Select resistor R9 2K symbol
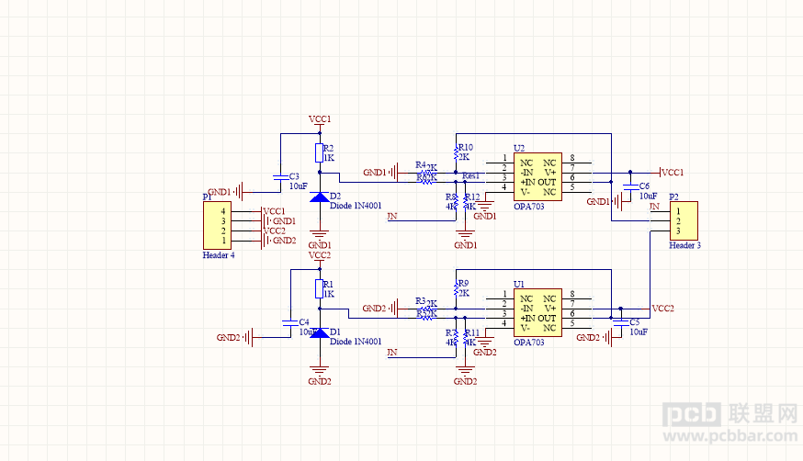This screenshot has height=461, width=803. [456, 288]
